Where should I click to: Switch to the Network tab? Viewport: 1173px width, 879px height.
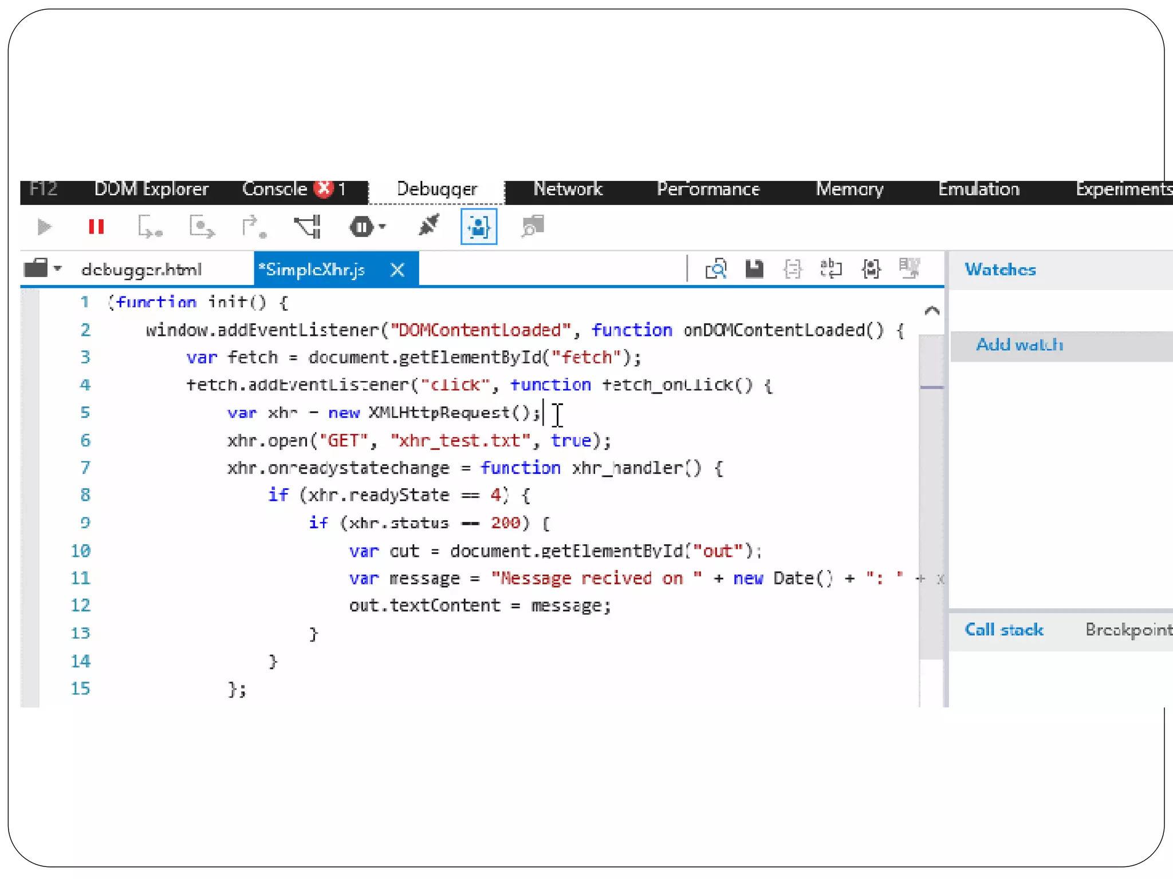[568, 189]
